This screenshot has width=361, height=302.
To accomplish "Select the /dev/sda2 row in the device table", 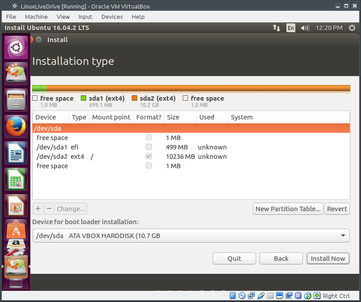I will pyautogui.click(x=54, y=156).
